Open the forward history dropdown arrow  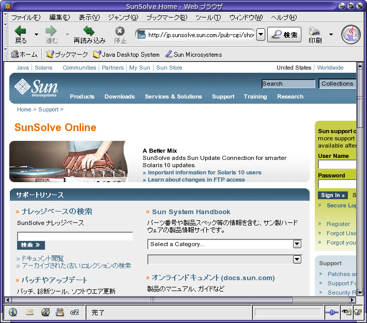click(67, 35)
